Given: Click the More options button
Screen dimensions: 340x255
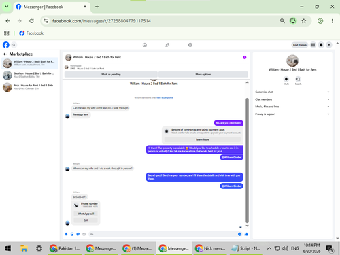Looking at the screenshot, I should coord(203,74).
